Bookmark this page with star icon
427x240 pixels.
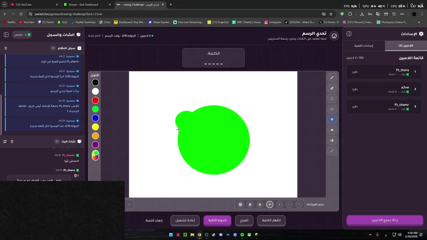point(331,14)
